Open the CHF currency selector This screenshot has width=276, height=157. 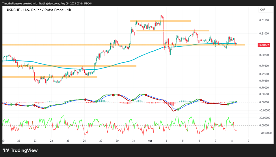point(265,10)
